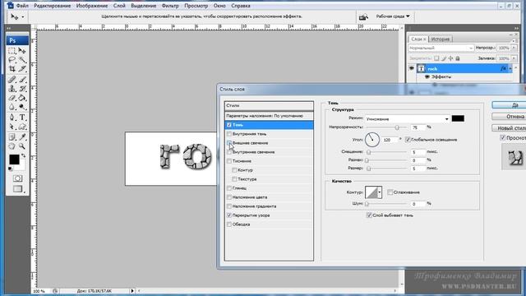Select the Slice tool

(x=22, y=69)
